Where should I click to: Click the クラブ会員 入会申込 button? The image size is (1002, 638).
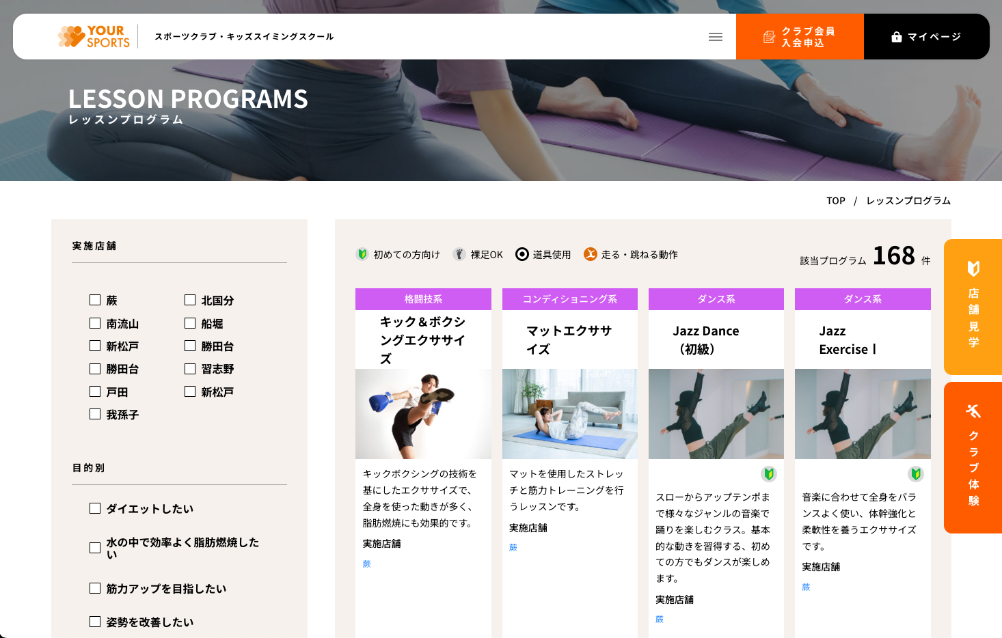pos(800,37)
